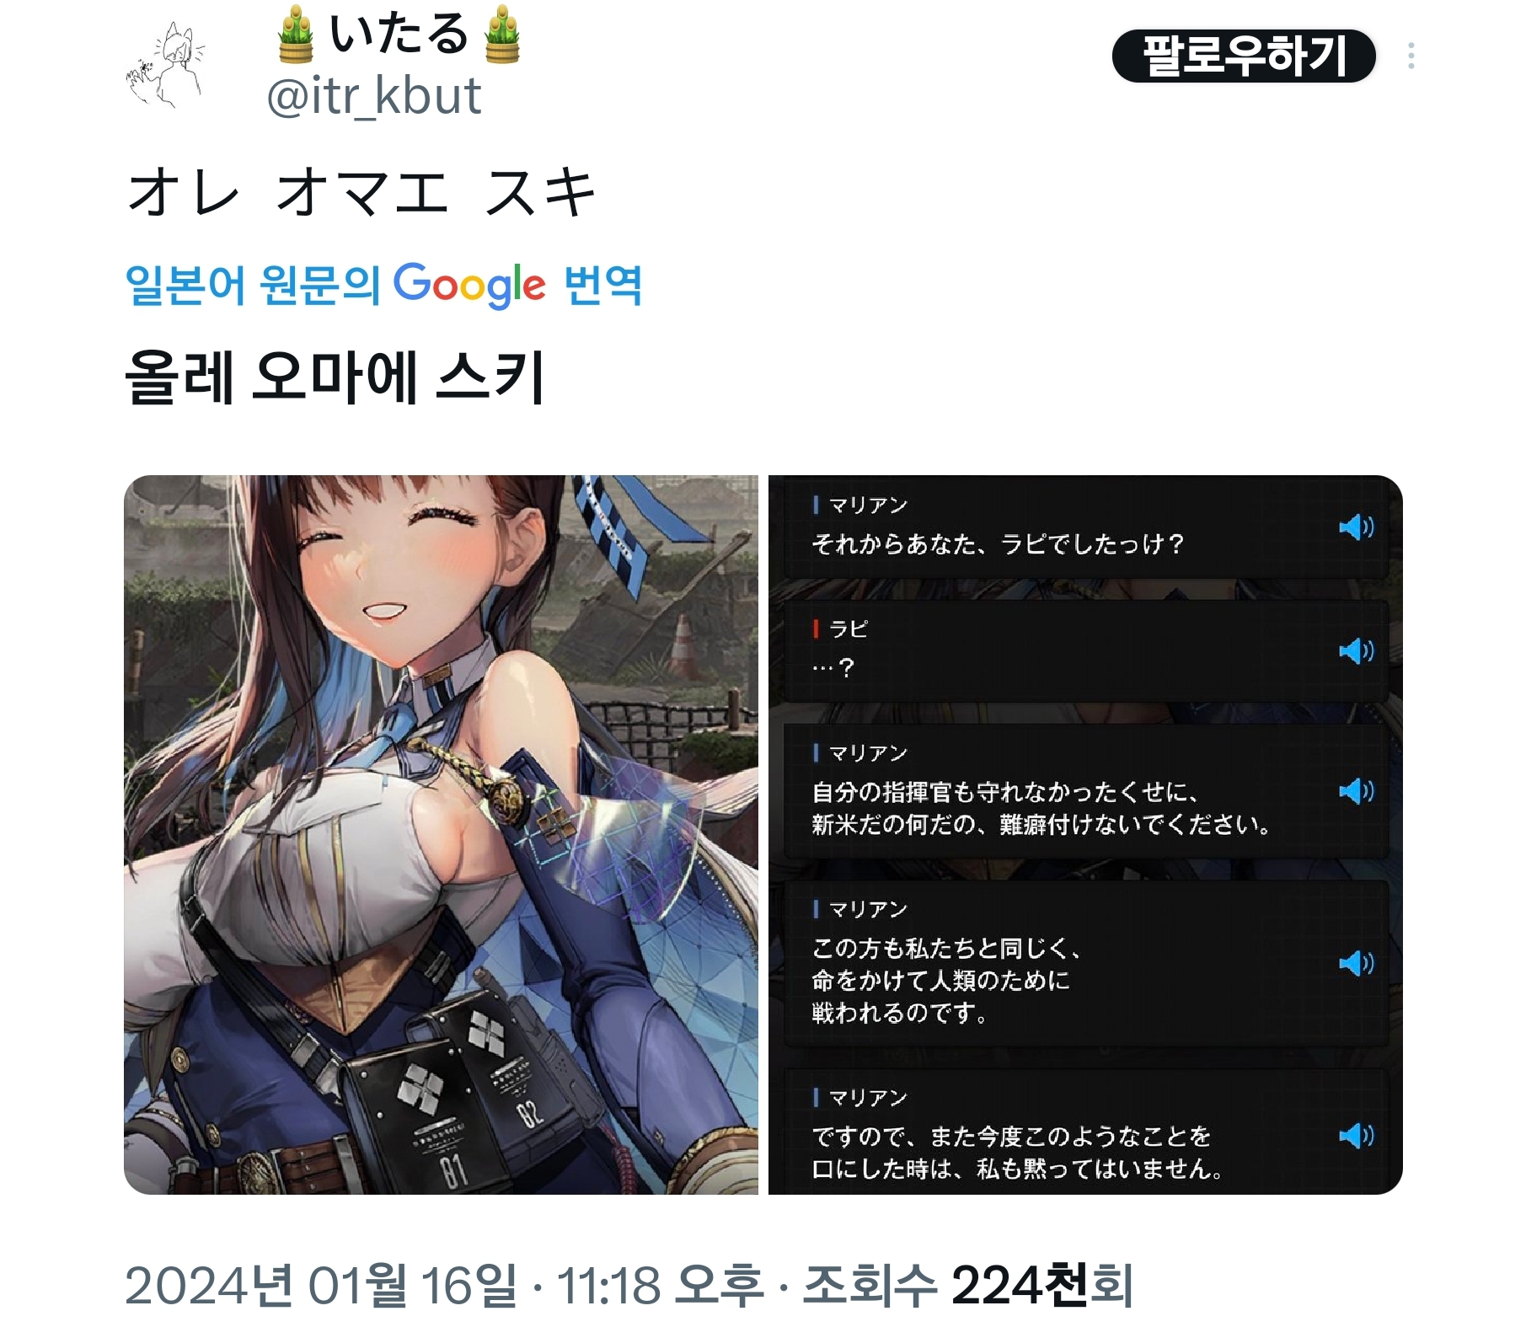The width and height of the screenshot is (1526, 1327).
Task: Click the display name いたる
Action: click(x=399, y=34)
